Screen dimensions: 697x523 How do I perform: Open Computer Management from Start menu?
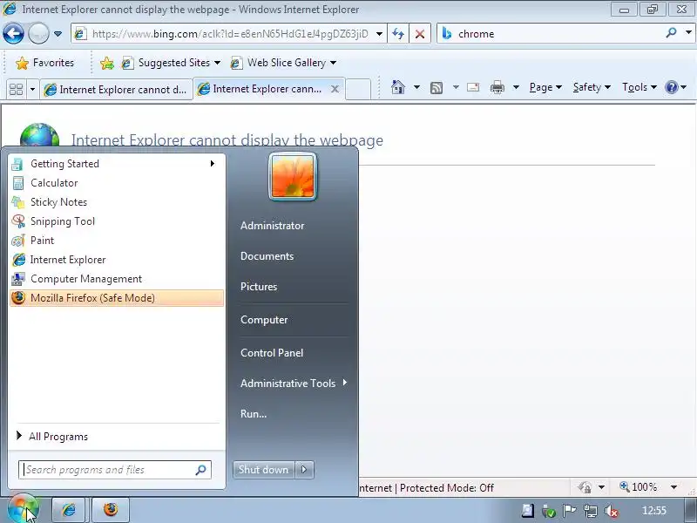116,279
